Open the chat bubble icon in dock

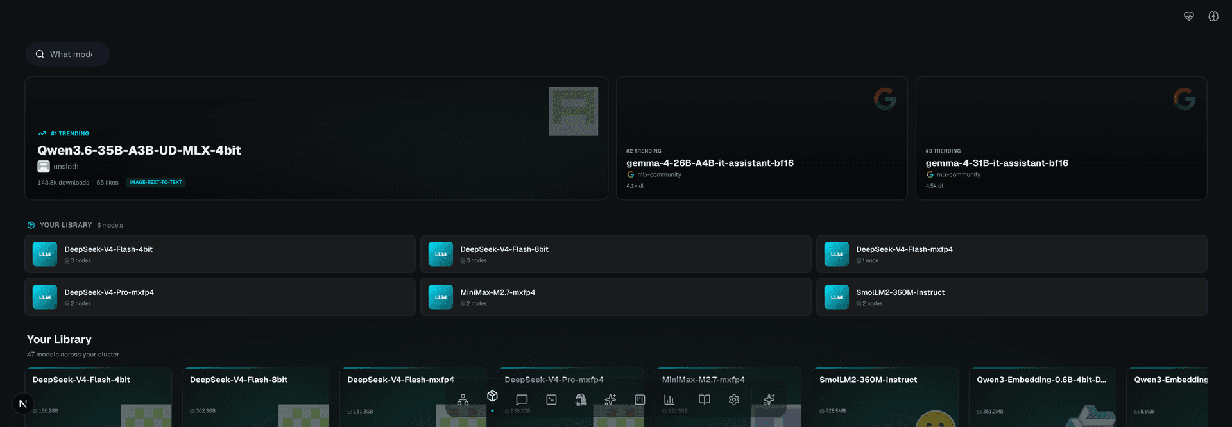click(522, 399)
